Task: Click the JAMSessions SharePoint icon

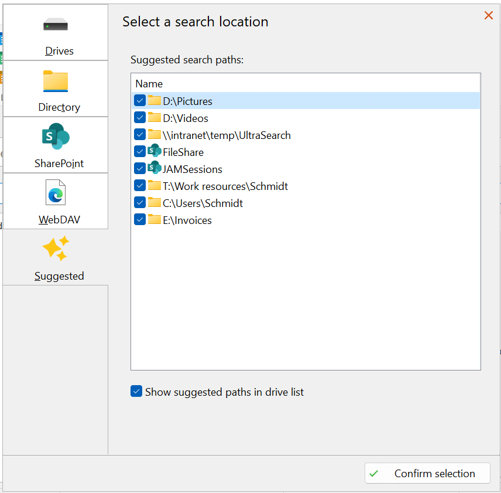Action: pyautogui.click(x=155, y=169)
